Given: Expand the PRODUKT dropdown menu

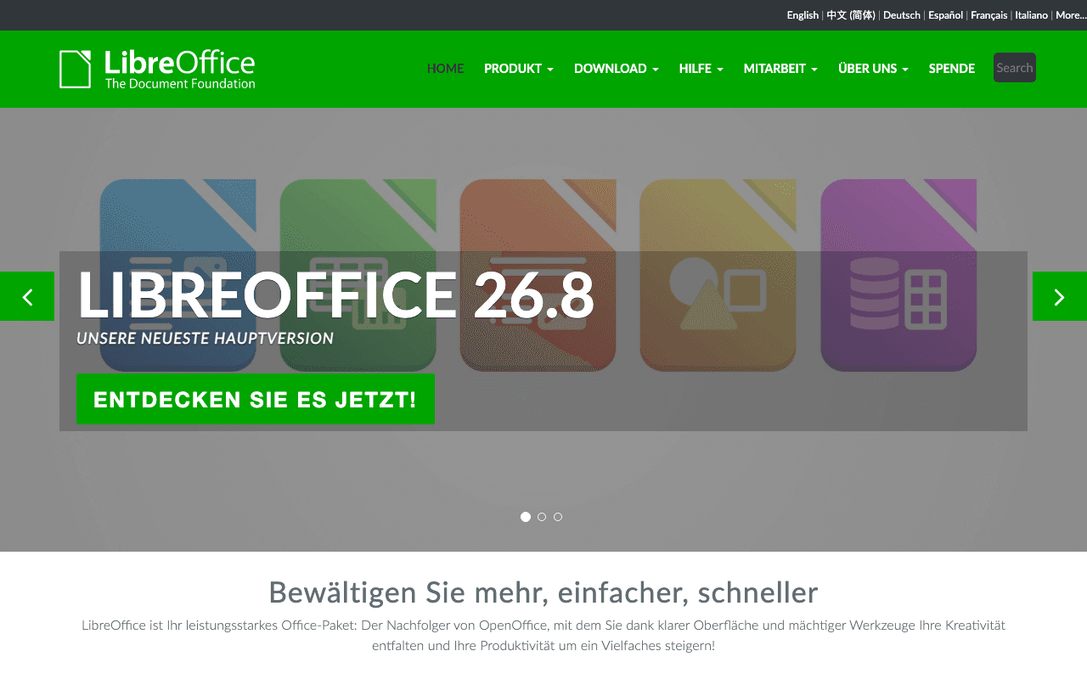Looking at the screenshot, I should 519,69.
